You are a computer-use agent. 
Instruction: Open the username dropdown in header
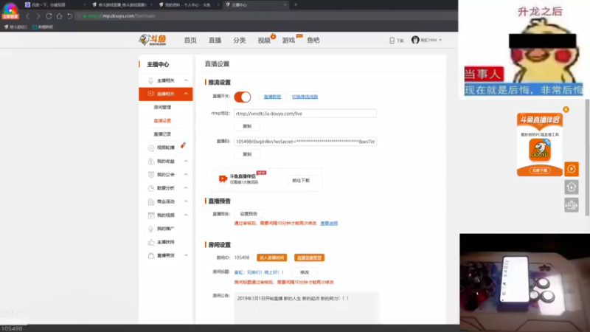tap(440, 40)
